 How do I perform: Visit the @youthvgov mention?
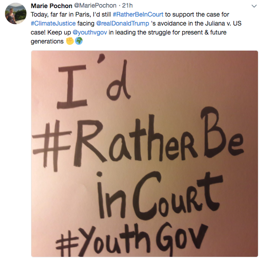[90, 32]
